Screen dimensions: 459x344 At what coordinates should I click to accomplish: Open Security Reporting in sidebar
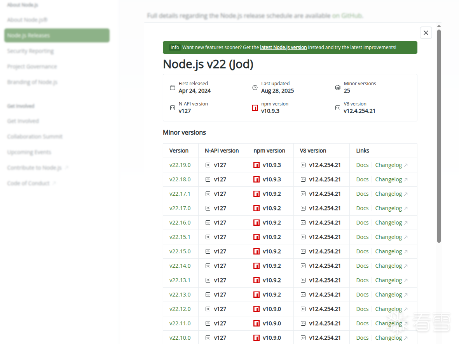pyautogui.click(x=30, y=51)
